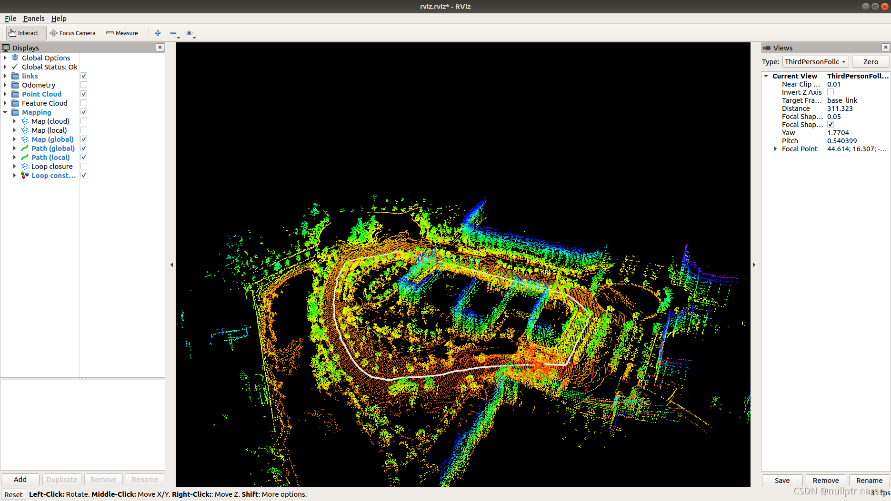891x501 pixels.
Task: Enable the Map (cloud) checkbox
Action: tap(84, 121)
